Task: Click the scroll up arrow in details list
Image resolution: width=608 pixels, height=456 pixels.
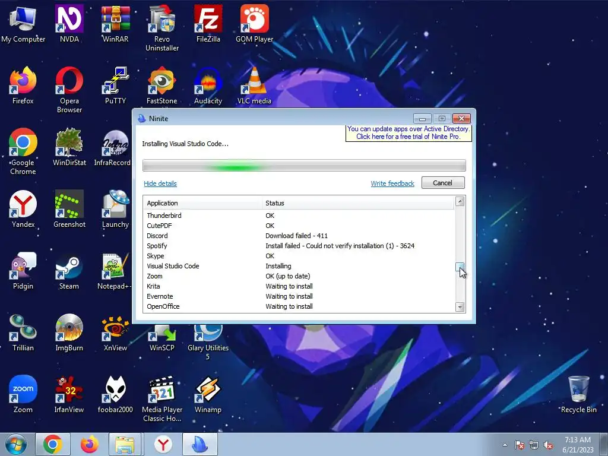Action: coord(460,201)
